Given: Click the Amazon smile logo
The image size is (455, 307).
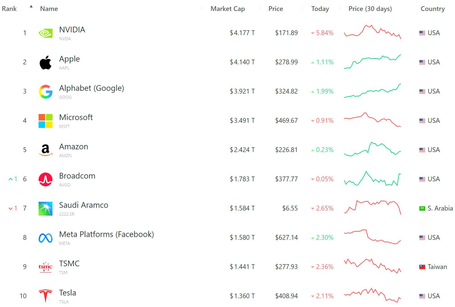Looking at the screenshot, I should [x=45, y=150].
